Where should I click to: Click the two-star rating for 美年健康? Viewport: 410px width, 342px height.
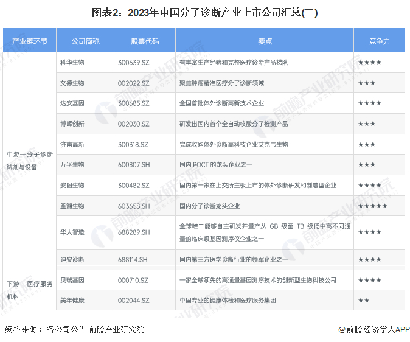tap(364, 301)
